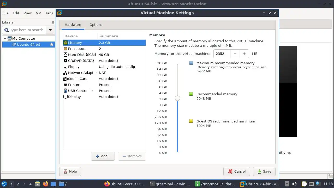Select the Display device icon
The width and height of the screenshot is (334, 188).
click(x=65, y=97)
